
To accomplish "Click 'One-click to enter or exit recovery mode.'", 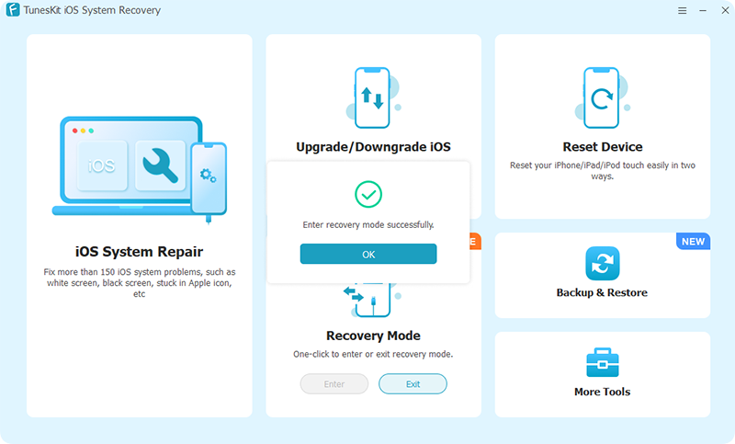I will [x=373, y=355].
